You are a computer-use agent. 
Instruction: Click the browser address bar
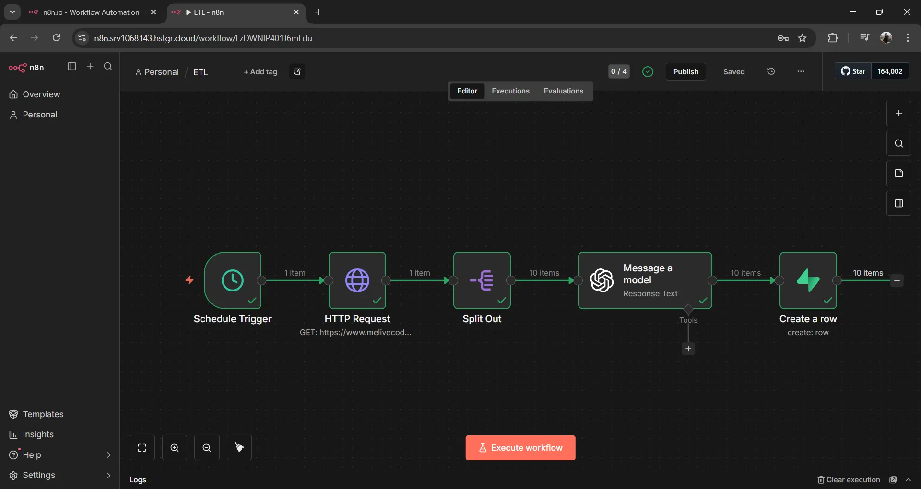coord(288,38)
